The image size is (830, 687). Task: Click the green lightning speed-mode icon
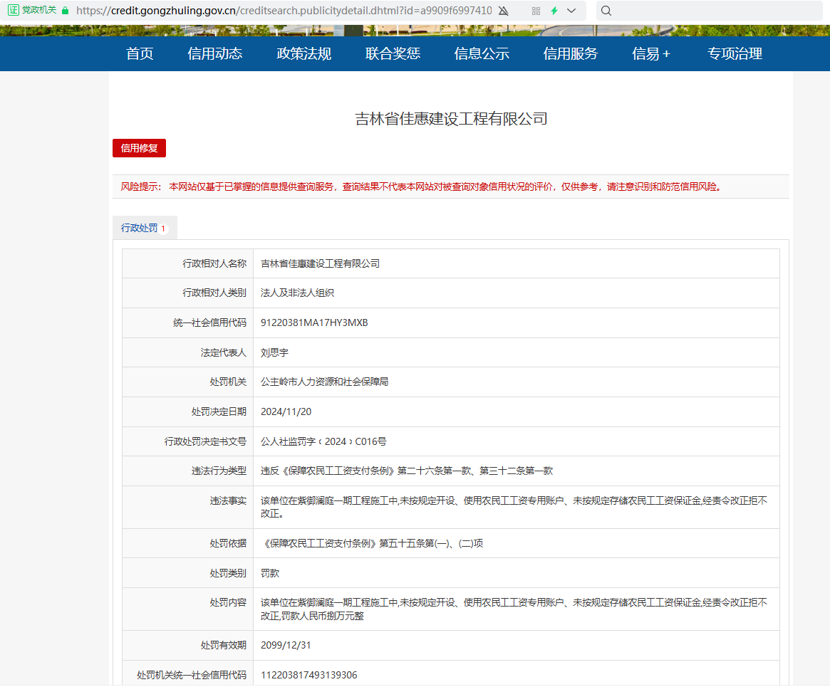pos(554,11)
